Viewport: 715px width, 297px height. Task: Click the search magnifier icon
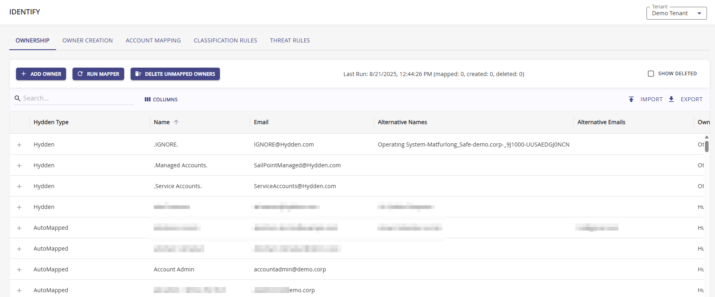click(18, 98)
